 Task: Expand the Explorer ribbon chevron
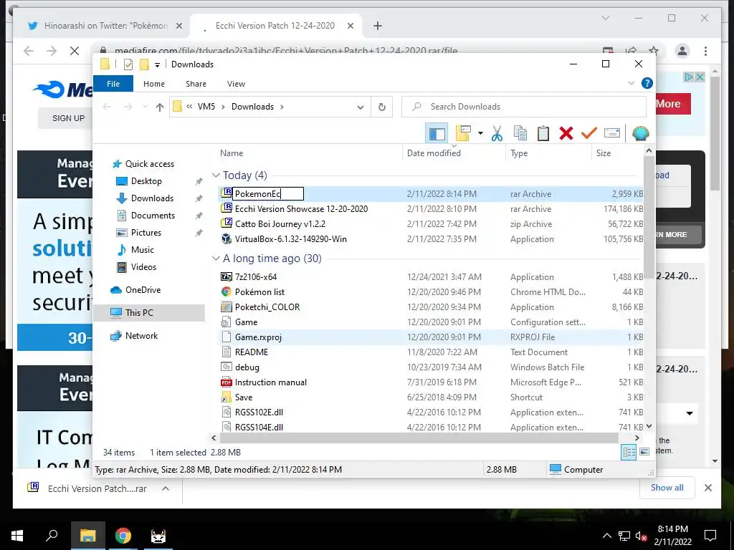[631, 83]
